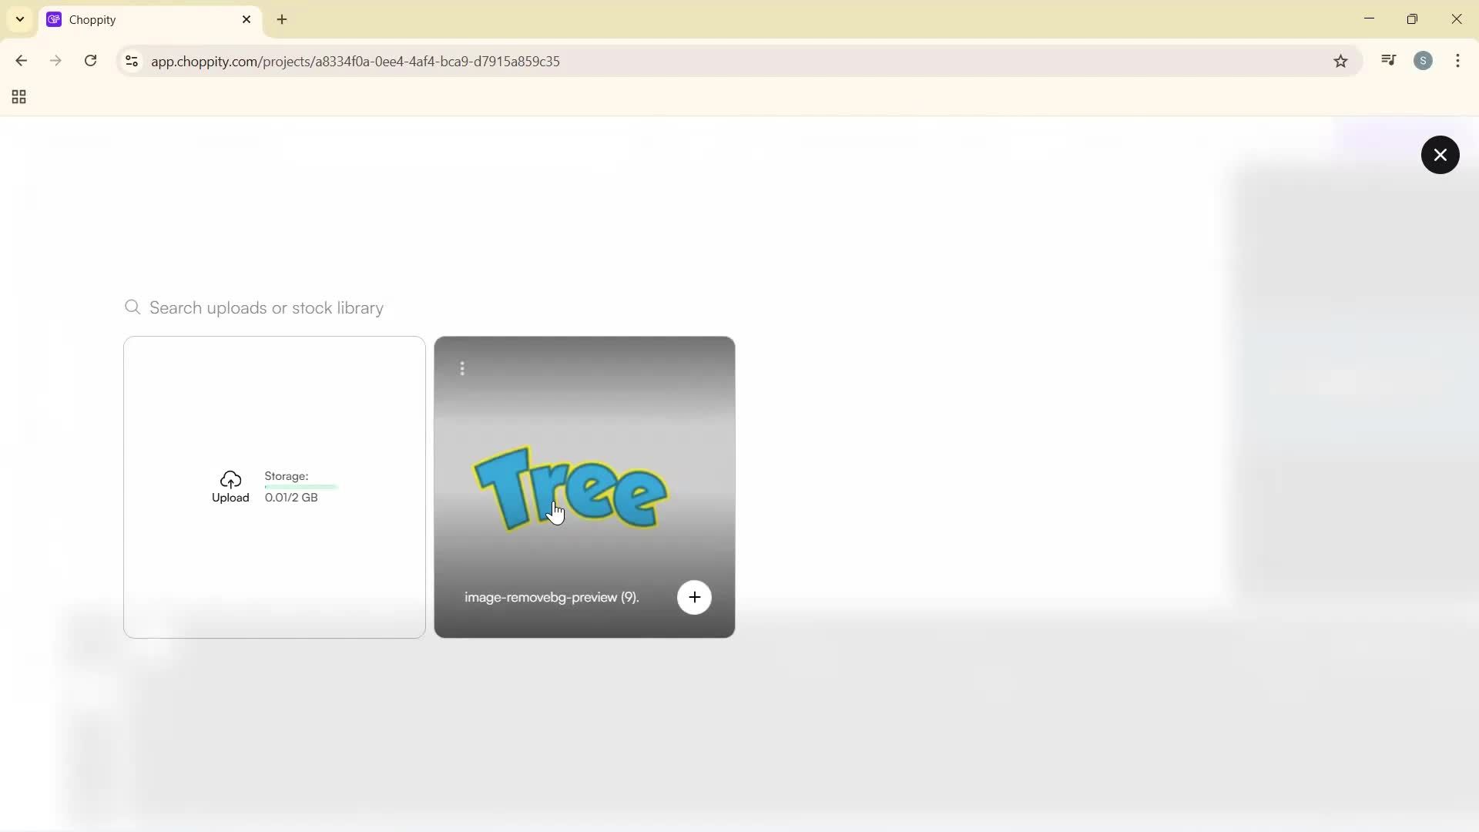Click the Upload cloud icon
Image resolution: width=1479 pixels, height=832 pixels.
coord(230,480)
